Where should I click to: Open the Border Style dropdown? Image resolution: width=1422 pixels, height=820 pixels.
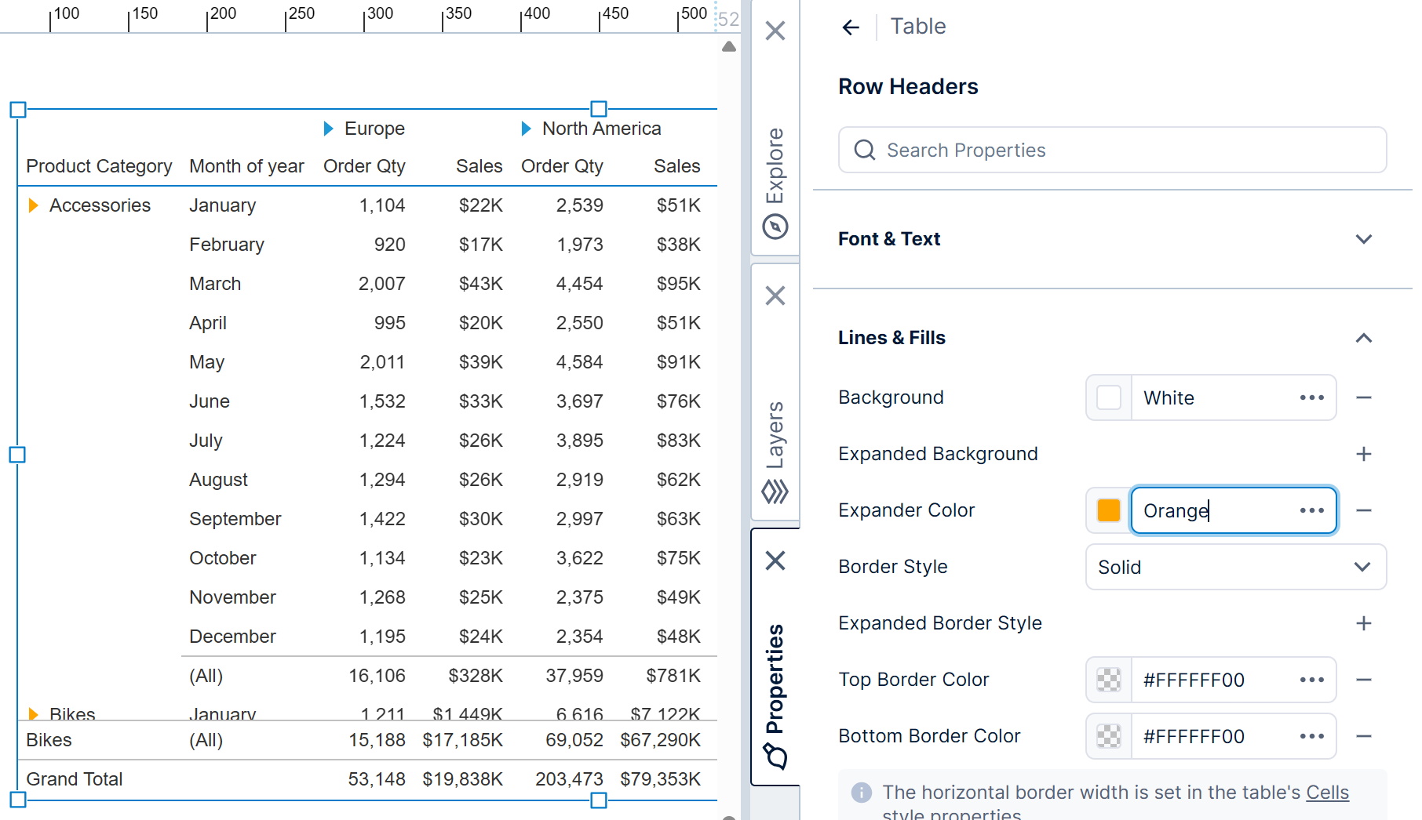pyautogui.click(x=1235, y=567)
